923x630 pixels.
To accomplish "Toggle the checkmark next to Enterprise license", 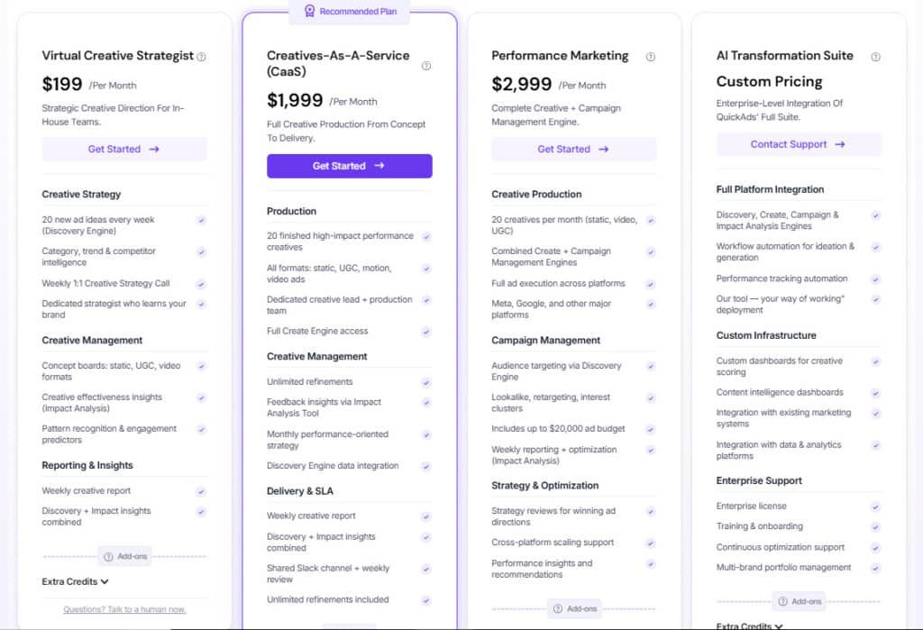I will click(x=874, y=506).
